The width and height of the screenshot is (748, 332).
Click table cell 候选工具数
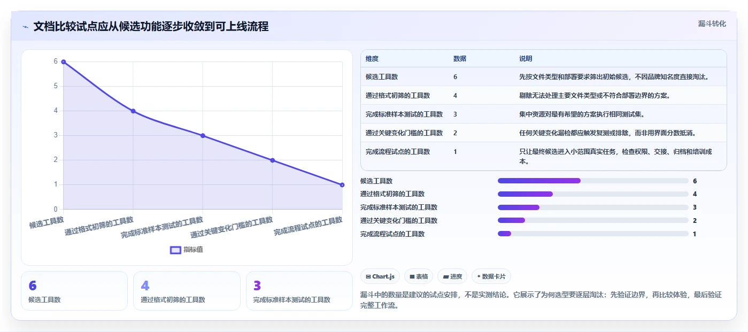click(x=382, y=77)
